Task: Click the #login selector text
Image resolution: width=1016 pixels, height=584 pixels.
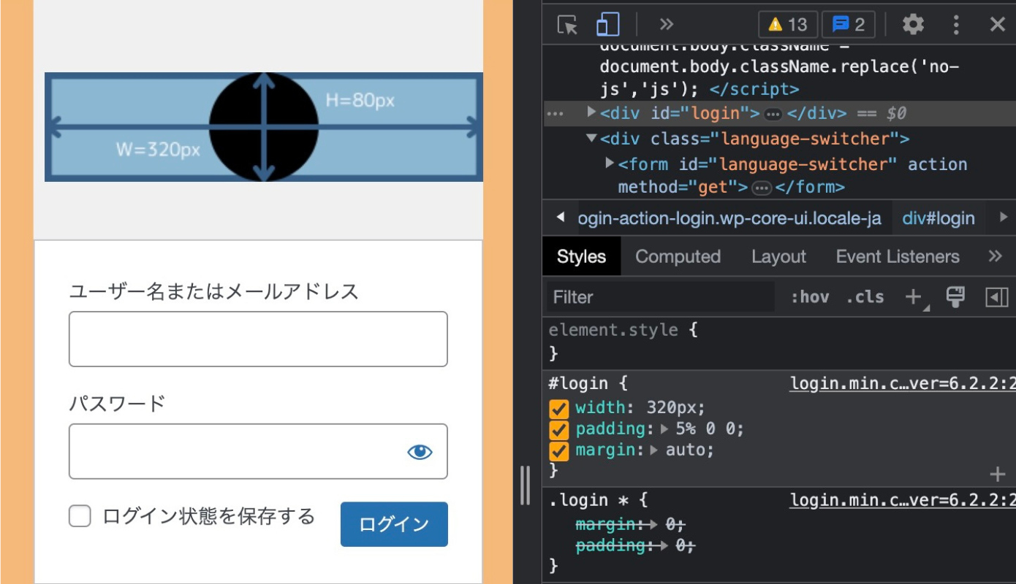Action: click(578, 383)
